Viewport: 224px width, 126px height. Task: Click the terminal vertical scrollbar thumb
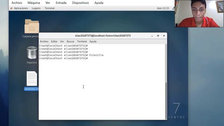[x=166, y=100]
